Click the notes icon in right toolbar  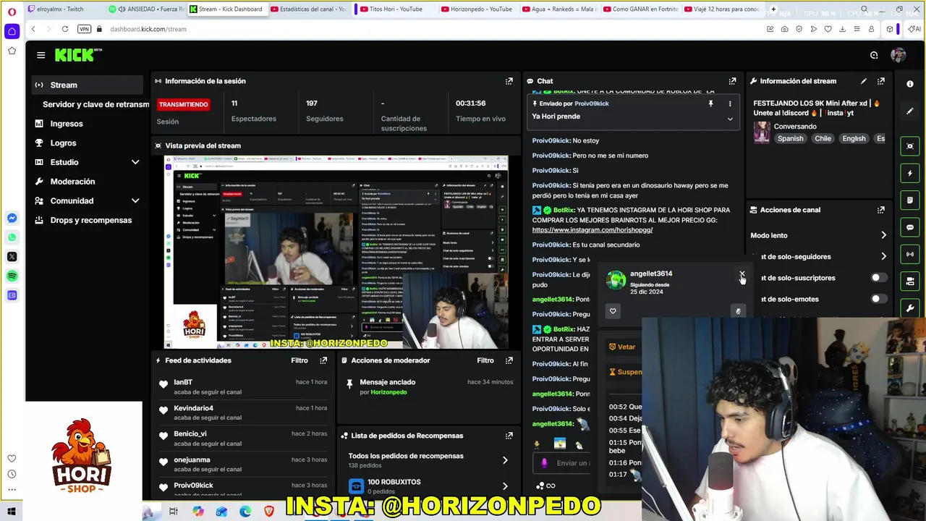910,200
